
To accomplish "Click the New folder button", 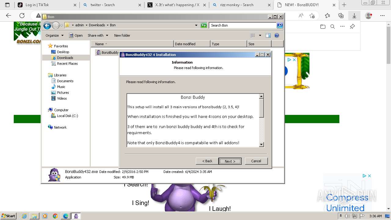I will point(122,35).
